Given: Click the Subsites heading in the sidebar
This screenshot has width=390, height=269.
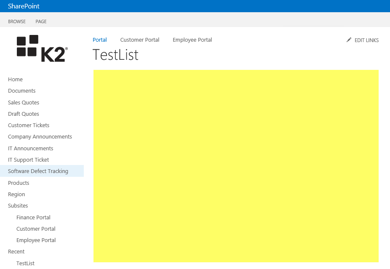Looking at the screenshot, I should coord(18,205).
